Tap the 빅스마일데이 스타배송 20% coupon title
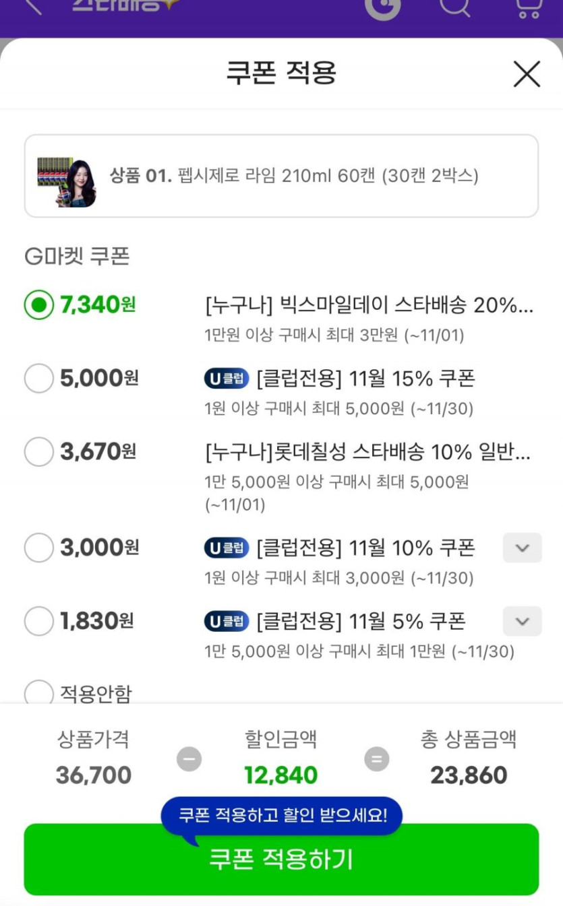 pyautogui.click(x=369, y=306)
